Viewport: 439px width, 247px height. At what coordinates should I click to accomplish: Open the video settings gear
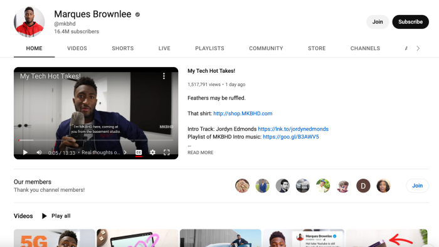152,152
